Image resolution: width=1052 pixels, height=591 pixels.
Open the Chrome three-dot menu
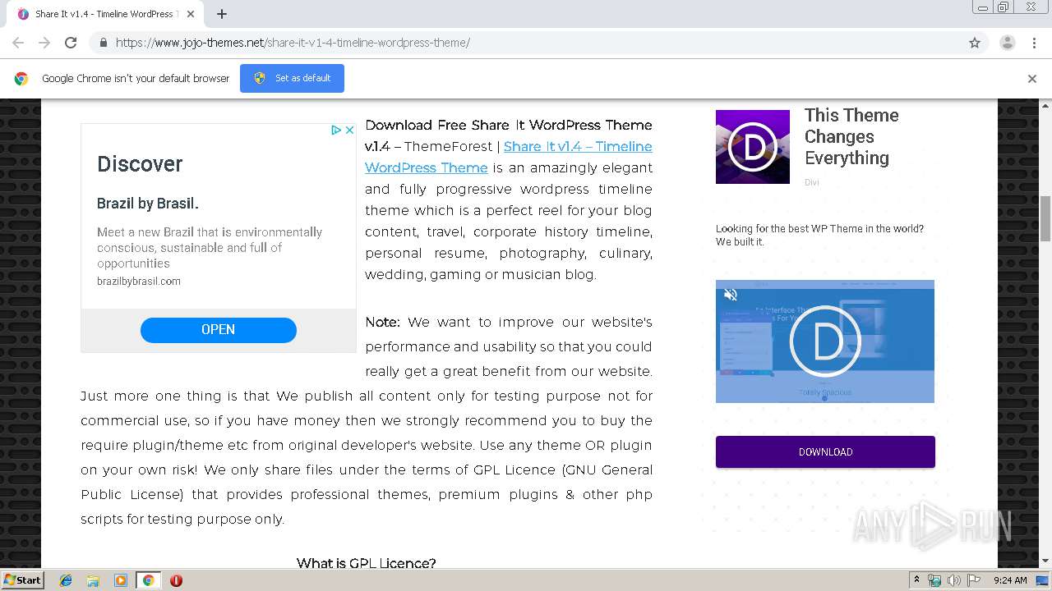[1034, 43]
